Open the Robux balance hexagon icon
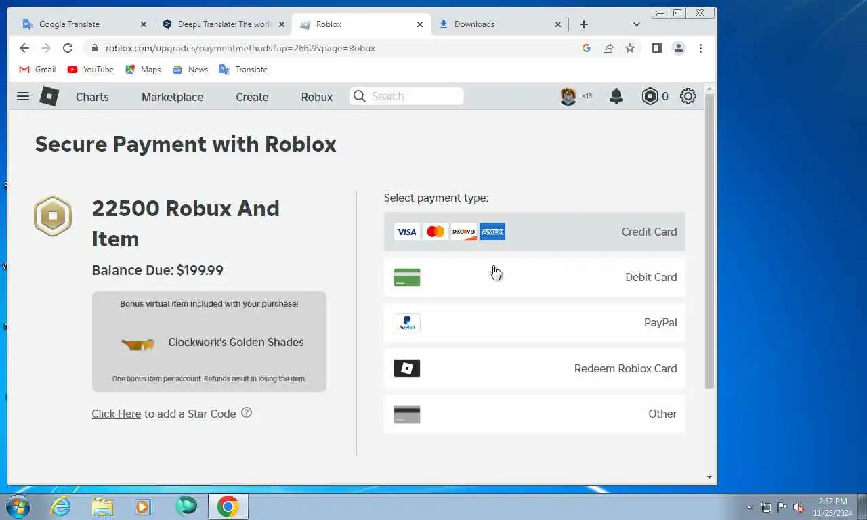The width and height of the screenshot is (867, 520). pos(650,96)
